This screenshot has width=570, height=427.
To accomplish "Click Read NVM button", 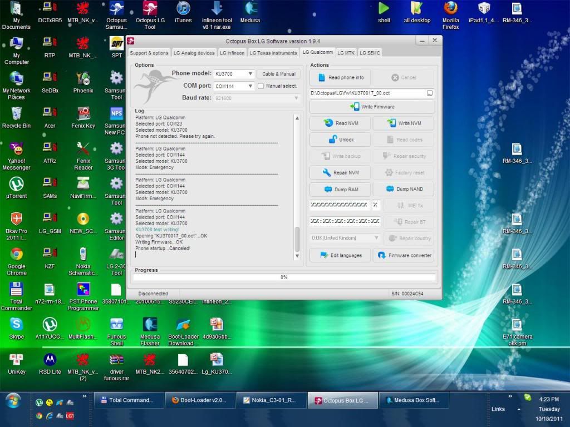I will click(340, 123).
